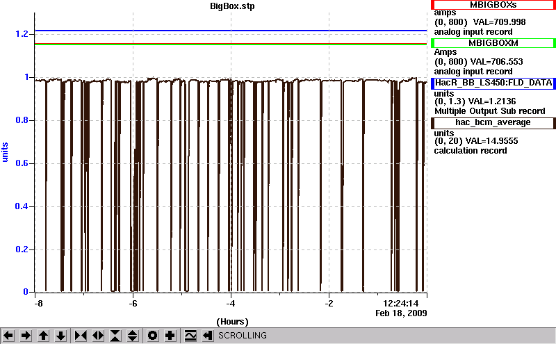
Task: Click the 1.2 y-axis tick label
Action: point(22,34)
